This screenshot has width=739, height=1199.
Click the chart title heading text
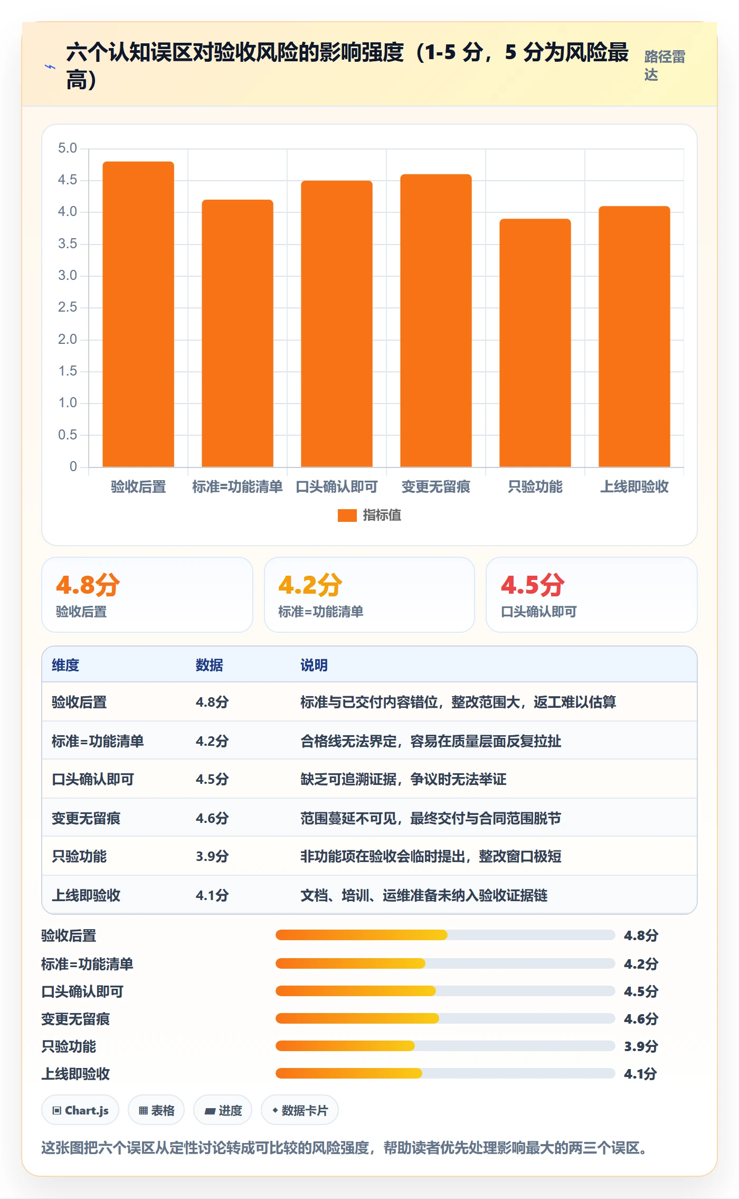347,66
